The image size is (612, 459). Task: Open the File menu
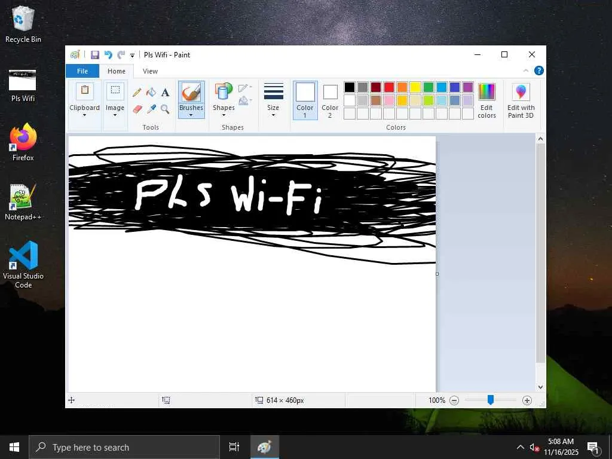[x=82, y=71]
